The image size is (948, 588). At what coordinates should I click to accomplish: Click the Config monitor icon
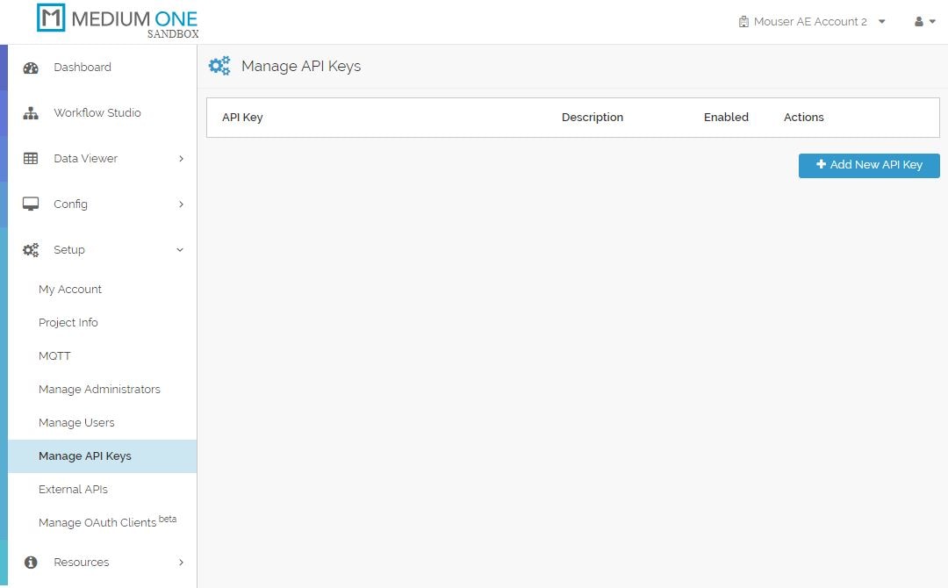(32, 204)
